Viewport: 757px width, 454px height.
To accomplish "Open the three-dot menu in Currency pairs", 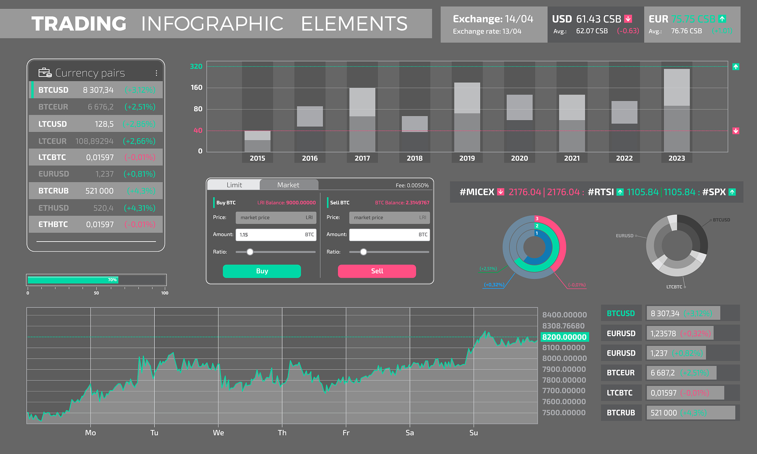I will (156, 73).
